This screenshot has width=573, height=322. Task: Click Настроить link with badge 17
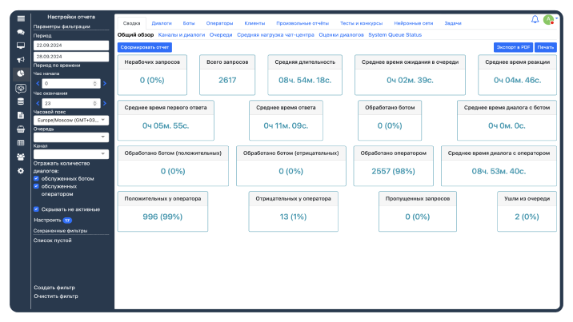(53, 221)
